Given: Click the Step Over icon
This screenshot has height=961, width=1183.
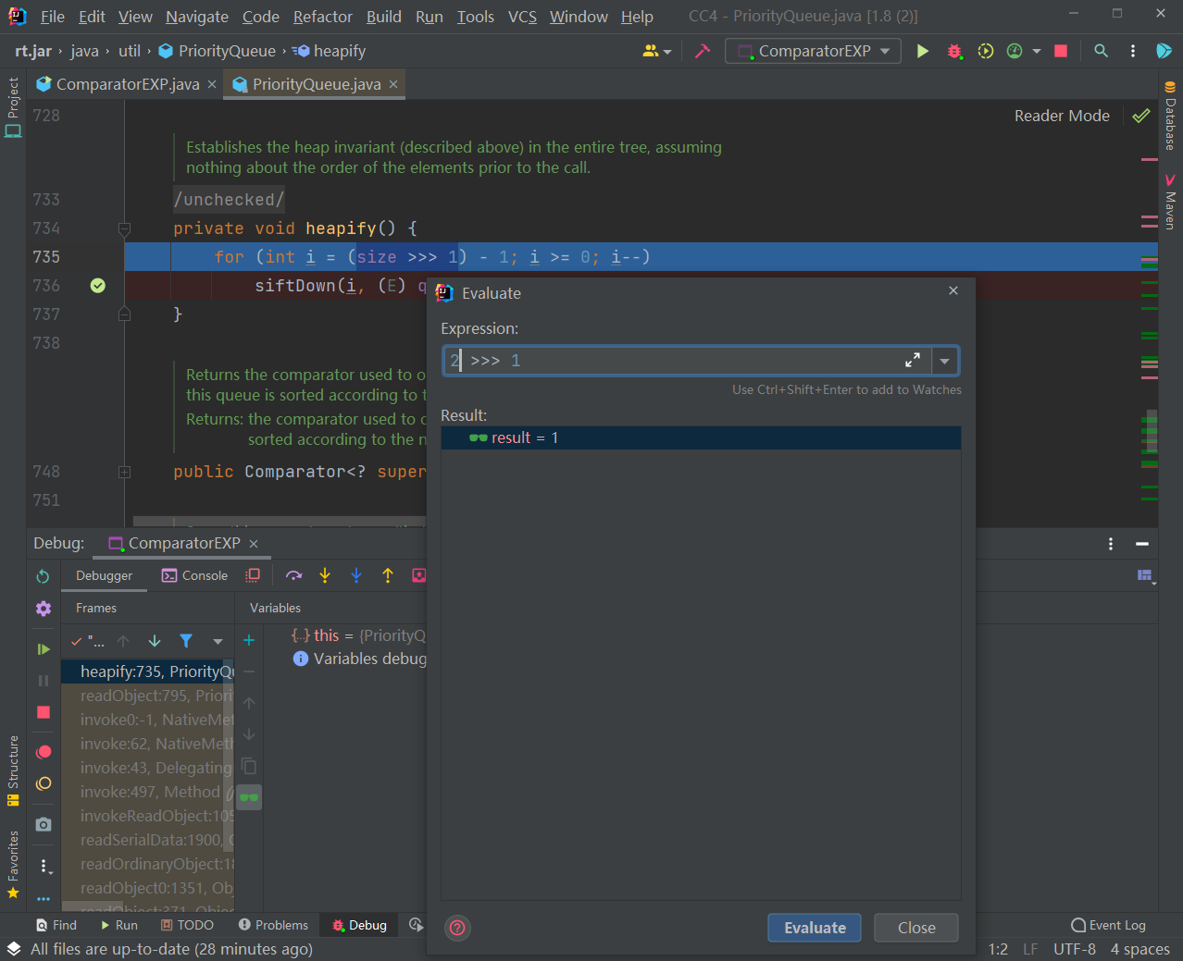Looking at the screenshot, I should tap(293, 574).
